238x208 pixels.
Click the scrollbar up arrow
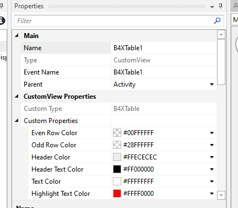pyautogui.click(x=221, y=34)
